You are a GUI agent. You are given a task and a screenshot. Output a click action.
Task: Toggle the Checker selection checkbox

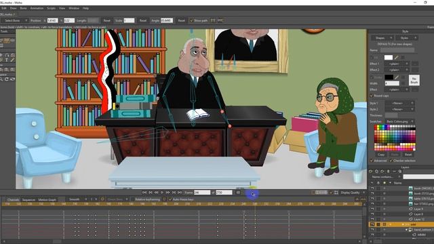[391, 161]
